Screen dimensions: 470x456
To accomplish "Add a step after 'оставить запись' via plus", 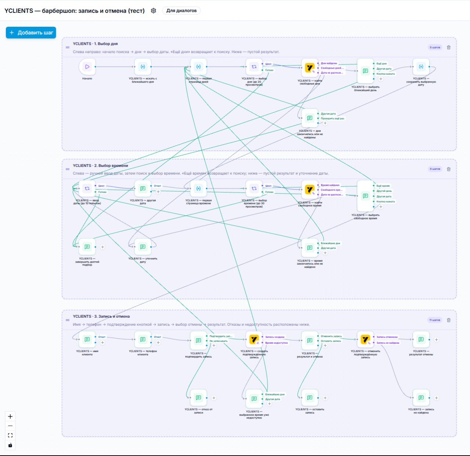I will click(325, 398).
